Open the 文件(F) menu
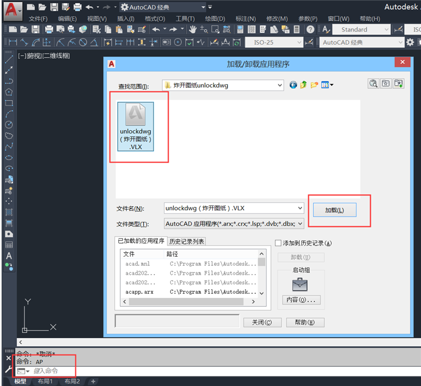The height and width of the screenshot is (386, 421). coord(38,19)
